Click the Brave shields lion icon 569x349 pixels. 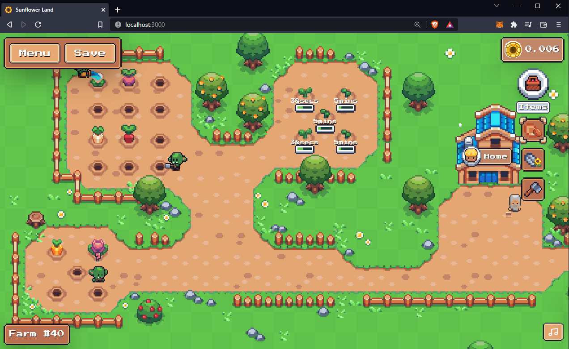pos(435,25)
